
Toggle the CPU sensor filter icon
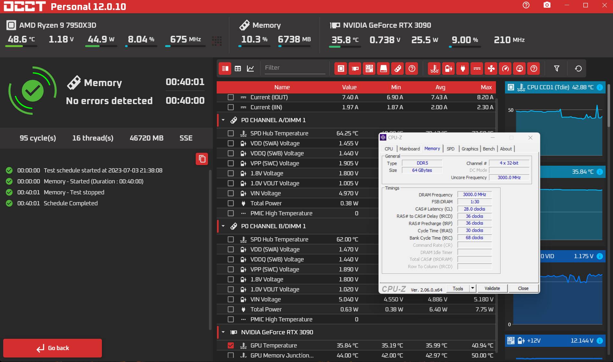(x=341, y=68)
